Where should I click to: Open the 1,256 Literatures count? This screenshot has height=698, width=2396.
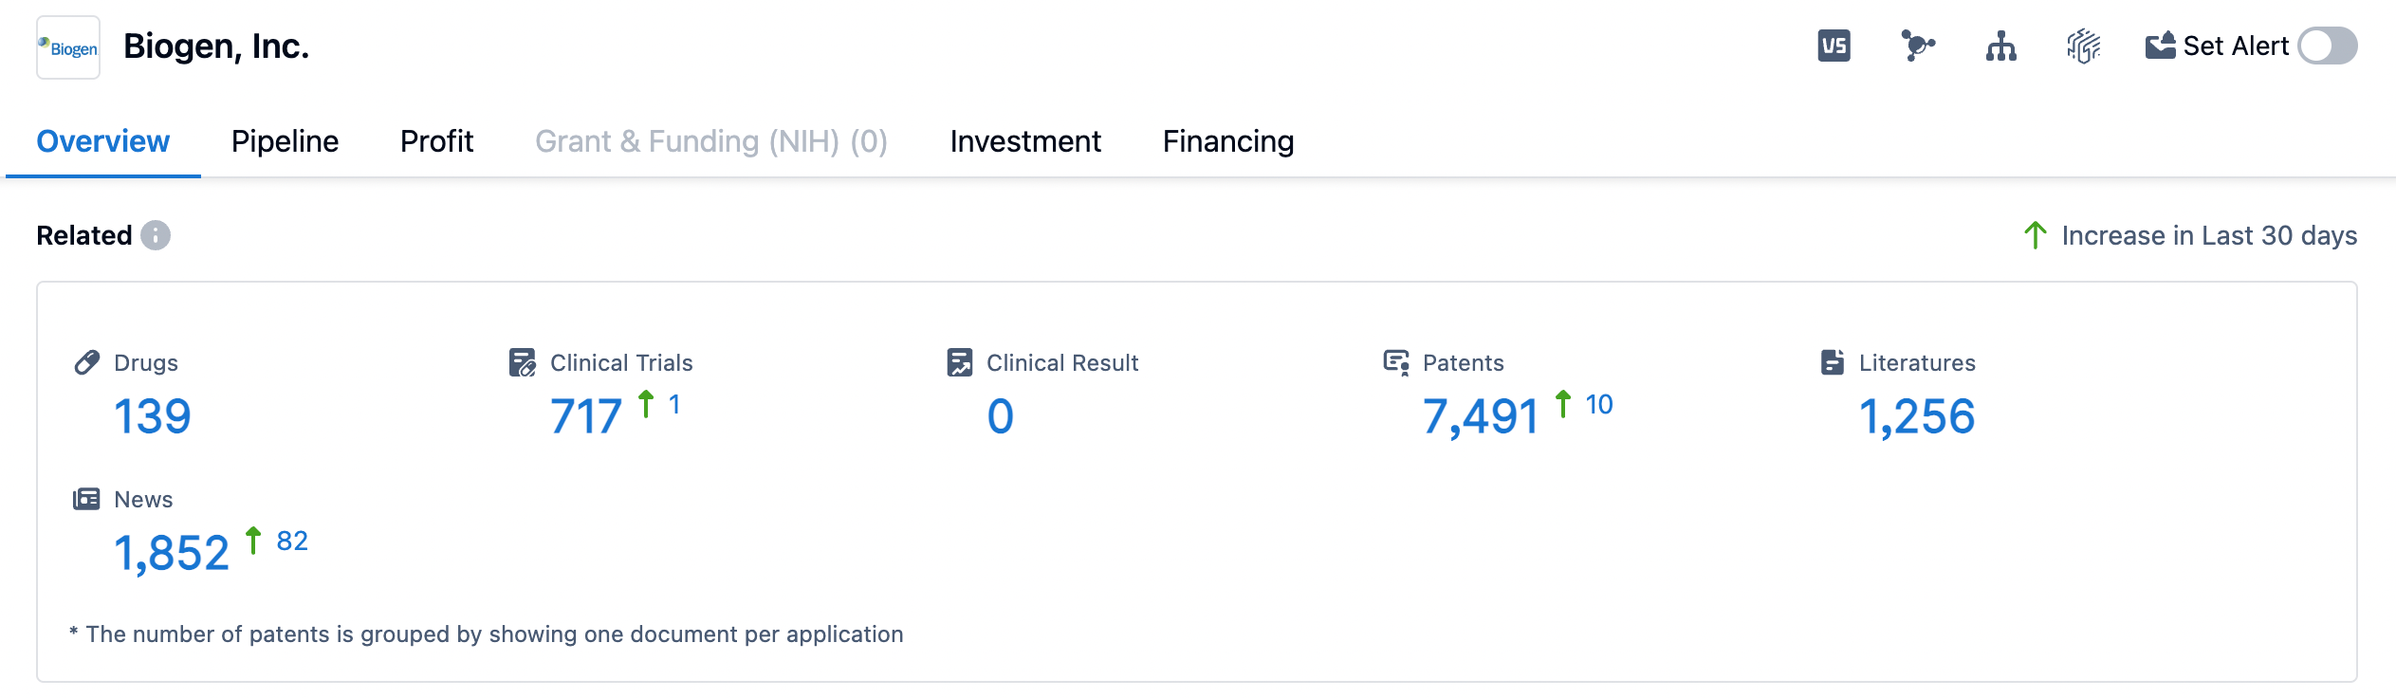(x=1917, y=416)
